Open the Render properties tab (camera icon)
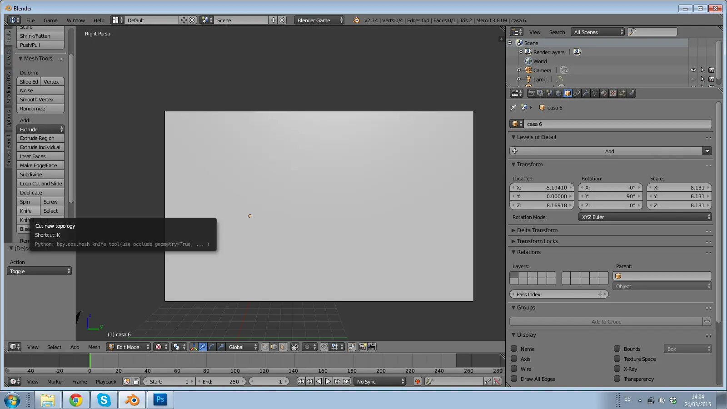 [x=531, y=93]
